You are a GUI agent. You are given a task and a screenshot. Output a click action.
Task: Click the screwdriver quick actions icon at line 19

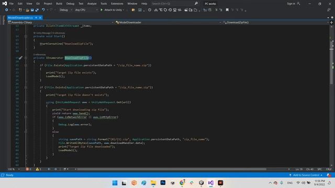[20, 57]
